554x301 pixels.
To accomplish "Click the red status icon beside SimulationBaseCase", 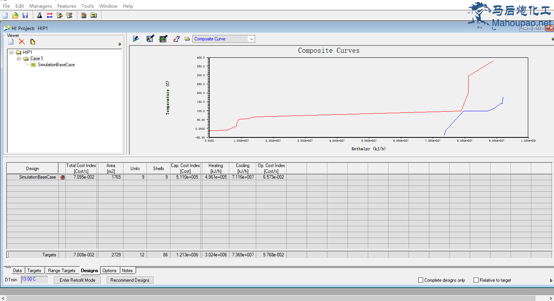I will (63, 177).
